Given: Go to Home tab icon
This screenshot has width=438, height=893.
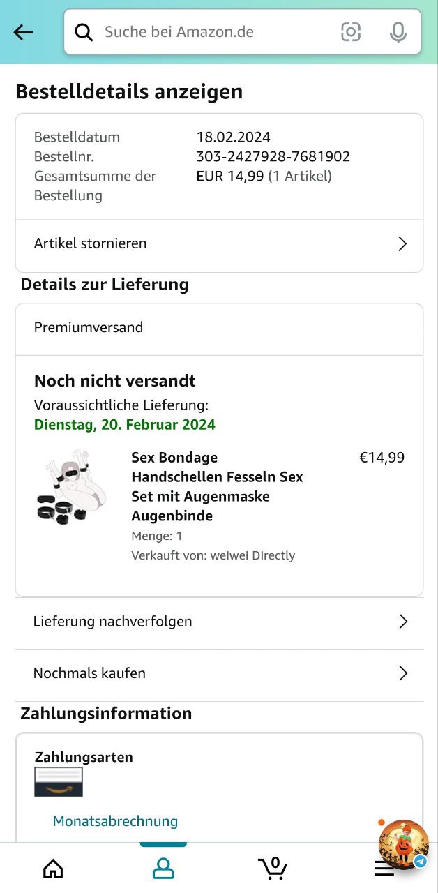Looking at the screenshot, I should pyautogui.click(x=53, y=869).
